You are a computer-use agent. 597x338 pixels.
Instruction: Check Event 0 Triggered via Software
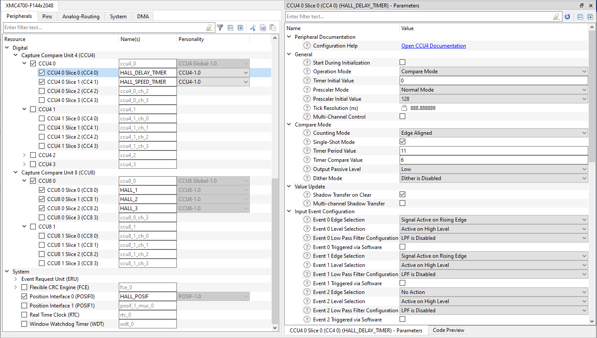coord(403,247)
